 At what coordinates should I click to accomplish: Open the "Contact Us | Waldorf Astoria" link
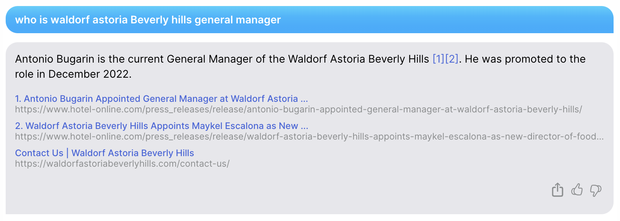[x=104, y=153]
